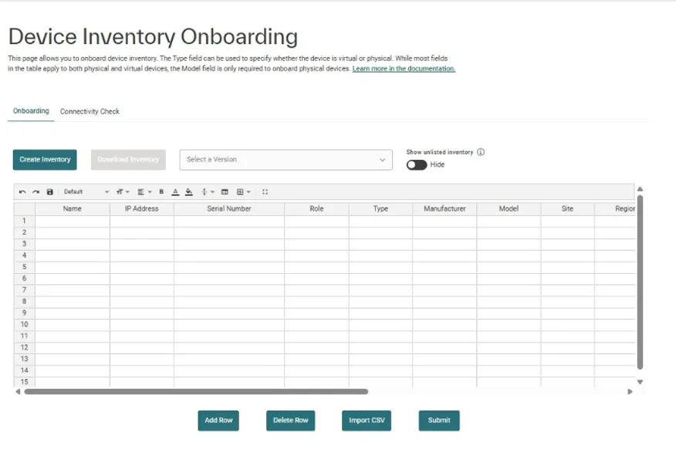Open the cell borders dropdown
The width and height of the screenshot is (676, 453).
tap(243, 192)
